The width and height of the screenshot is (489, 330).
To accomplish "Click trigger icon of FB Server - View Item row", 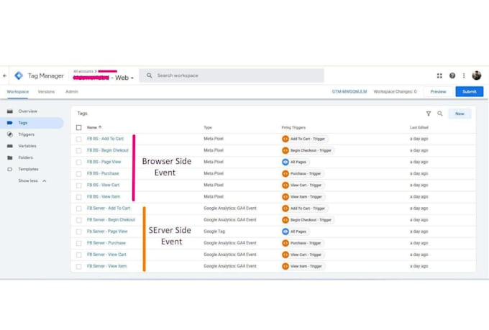I will [x=285, y=266].
